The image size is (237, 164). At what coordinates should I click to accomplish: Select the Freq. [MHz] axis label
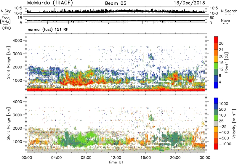click(5, 20)
